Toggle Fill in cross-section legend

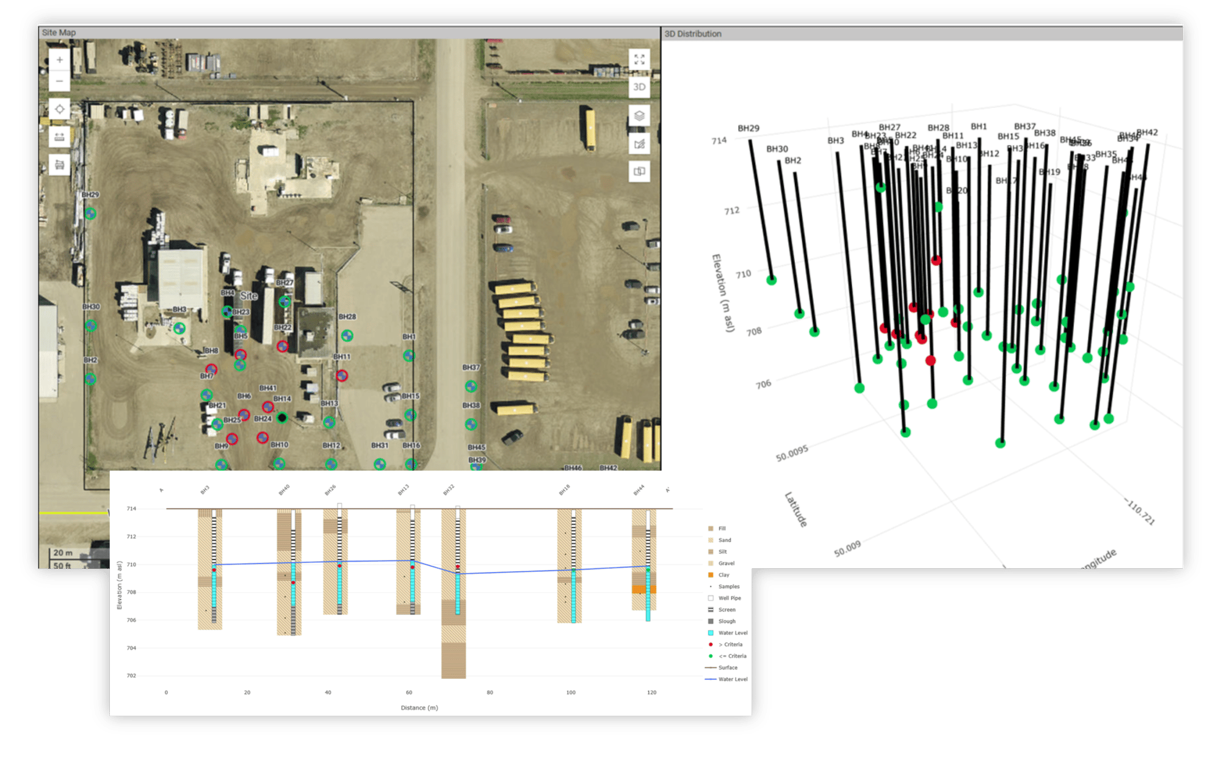click(722, 529)
